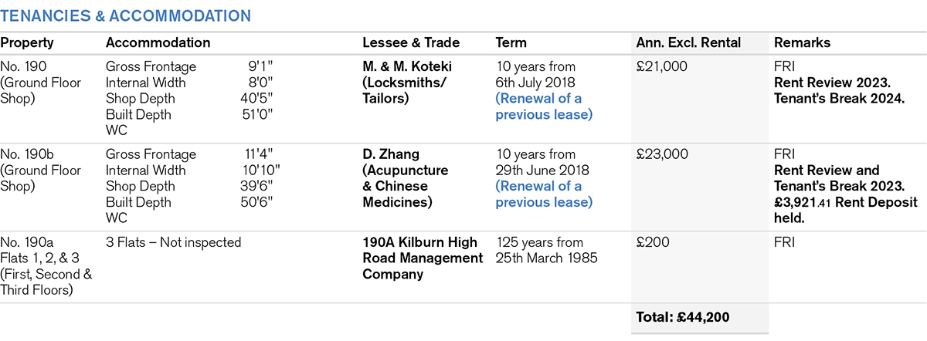
Task: Click the Accommodation column header
Action: pyautogui.click(x=158, y=43)
